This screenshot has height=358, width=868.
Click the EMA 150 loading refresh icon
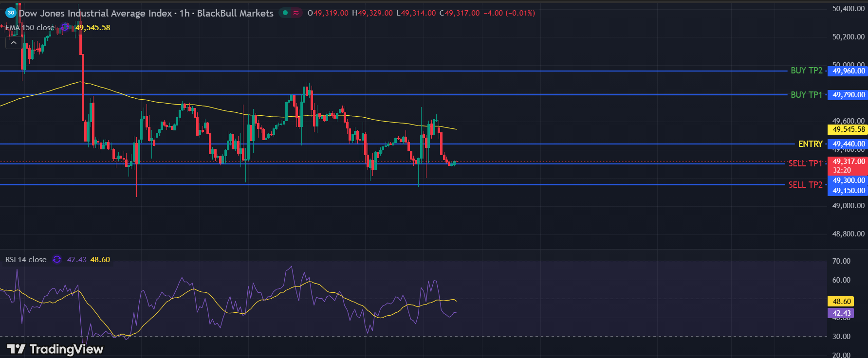tap(65, 28)
